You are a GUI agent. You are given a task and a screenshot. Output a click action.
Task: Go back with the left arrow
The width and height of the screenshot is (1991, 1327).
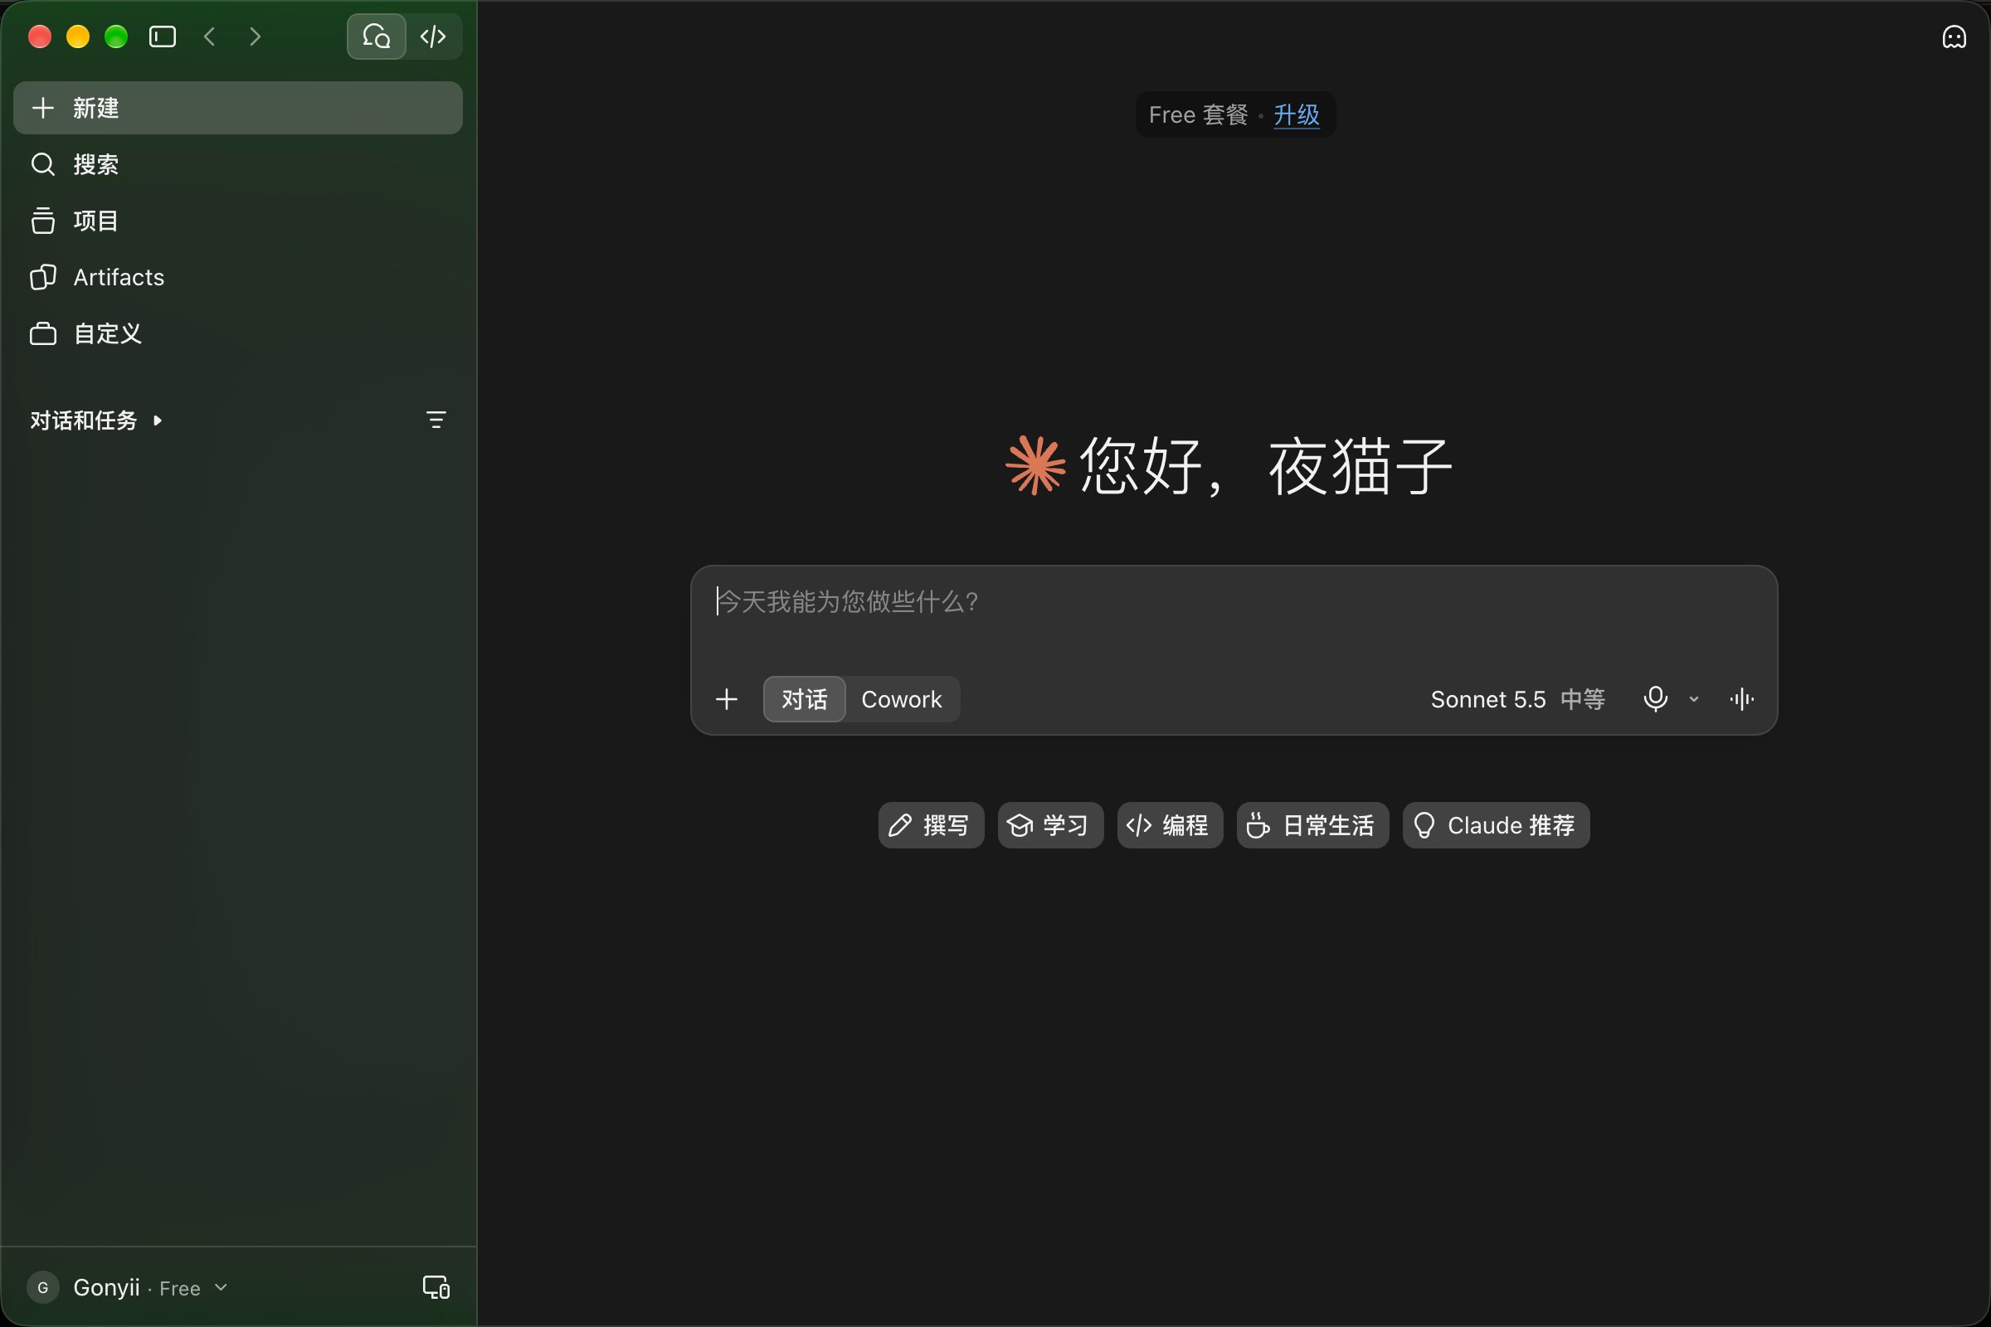click(210, 36)
